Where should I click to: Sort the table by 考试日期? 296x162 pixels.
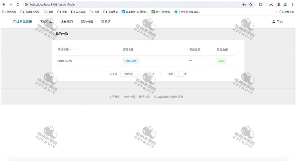71,50
